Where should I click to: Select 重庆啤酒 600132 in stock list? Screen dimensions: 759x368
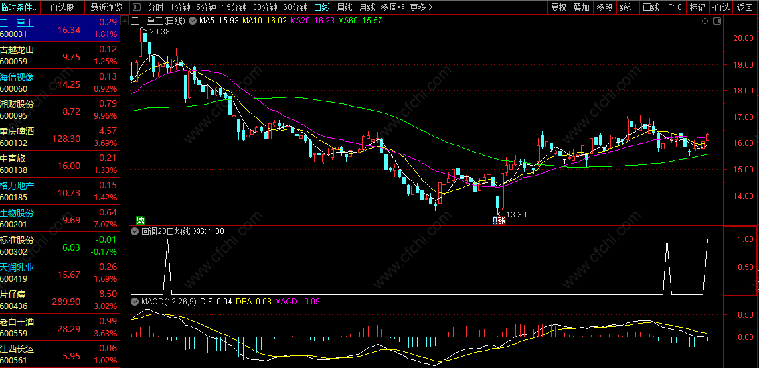(x=60, y=137)
